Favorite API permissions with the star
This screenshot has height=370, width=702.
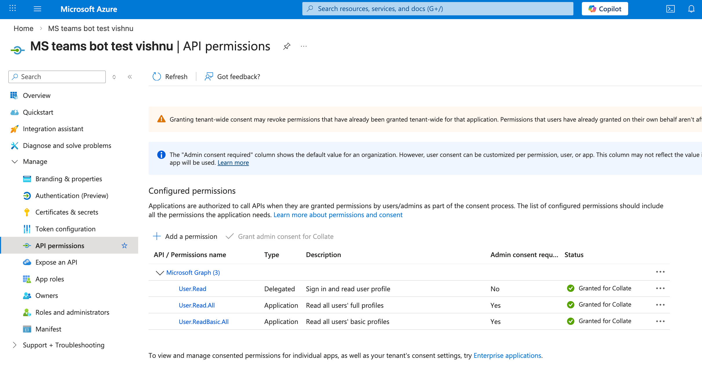click(124, 246)
